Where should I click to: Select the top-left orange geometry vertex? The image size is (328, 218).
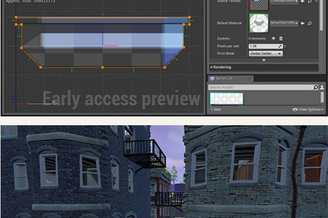16,17
